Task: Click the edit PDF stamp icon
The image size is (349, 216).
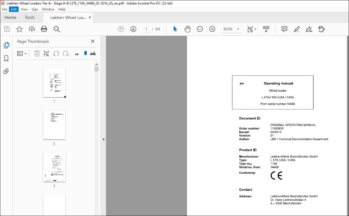Action: click(x=321, y=29)
